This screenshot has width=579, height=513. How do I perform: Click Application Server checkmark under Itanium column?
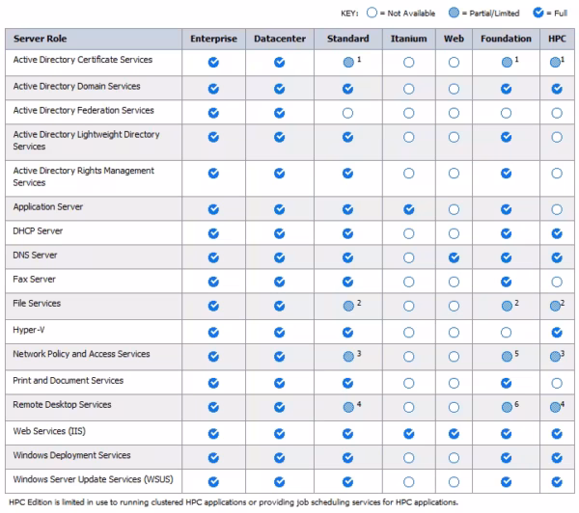(x=409, y=208)
